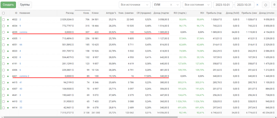Viewport: 277px width, 118px height.
Task: Sort by the CR (продажи) column header
Action: (x=144, y=13)
